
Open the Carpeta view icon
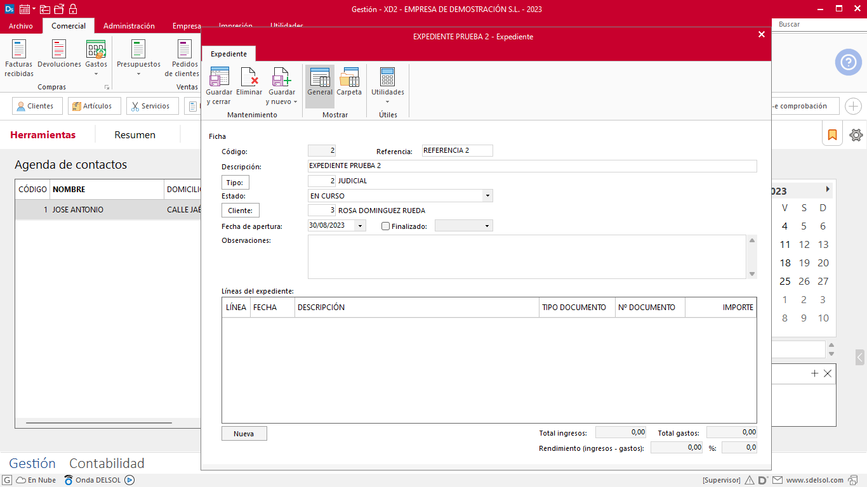349,77
